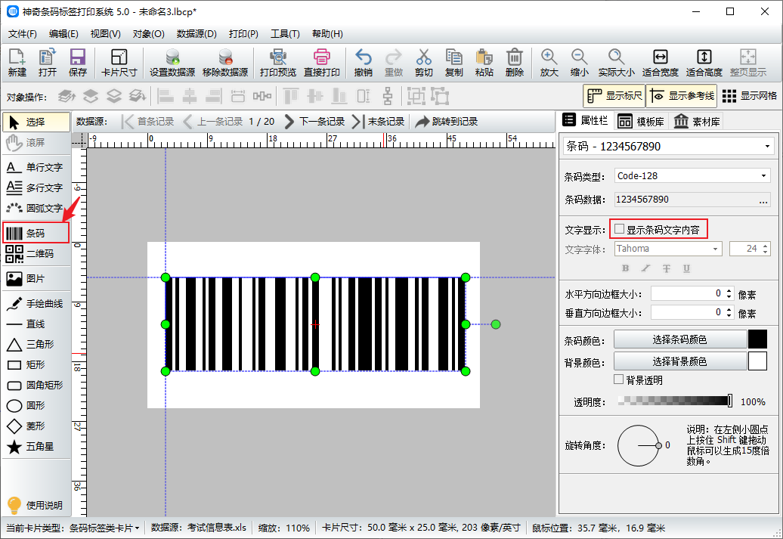Image resolution: width=783 pixels, height=539 pixels.
Task: Activate the 选择 selection mode
Action: click(x=36, y=122)
